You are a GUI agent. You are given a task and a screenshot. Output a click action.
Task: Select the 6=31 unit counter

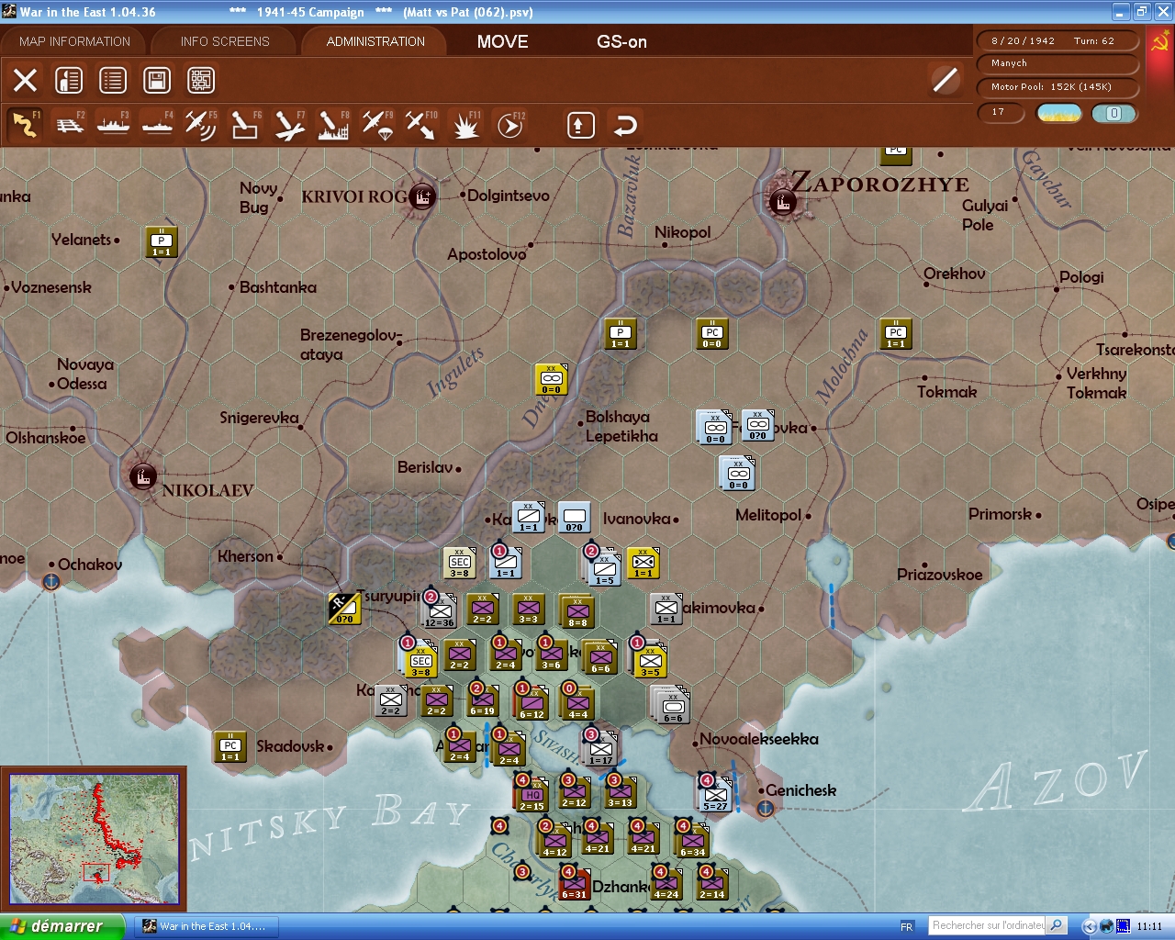pos(574,885)
